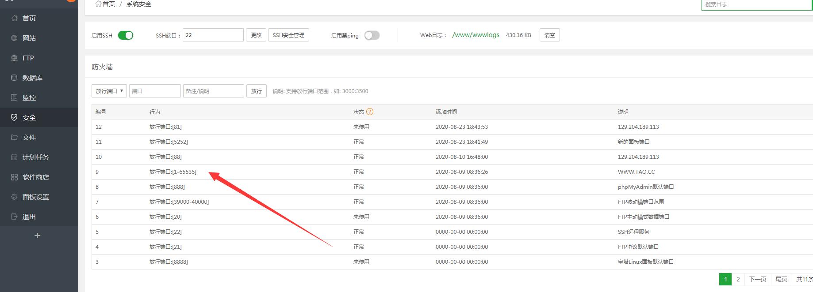813x292 pixels.
Task: Go to page 2 in pagination
Action: tap(738, 279)
